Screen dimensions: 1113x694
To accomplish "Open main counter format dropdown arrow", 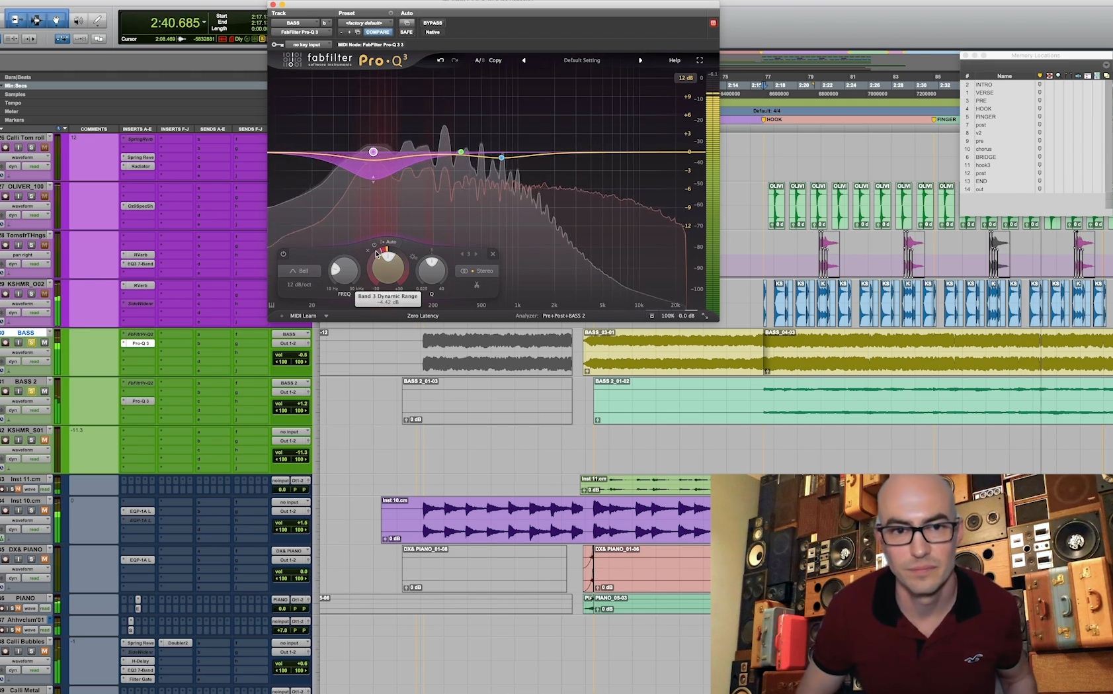I will coord(204,22).
